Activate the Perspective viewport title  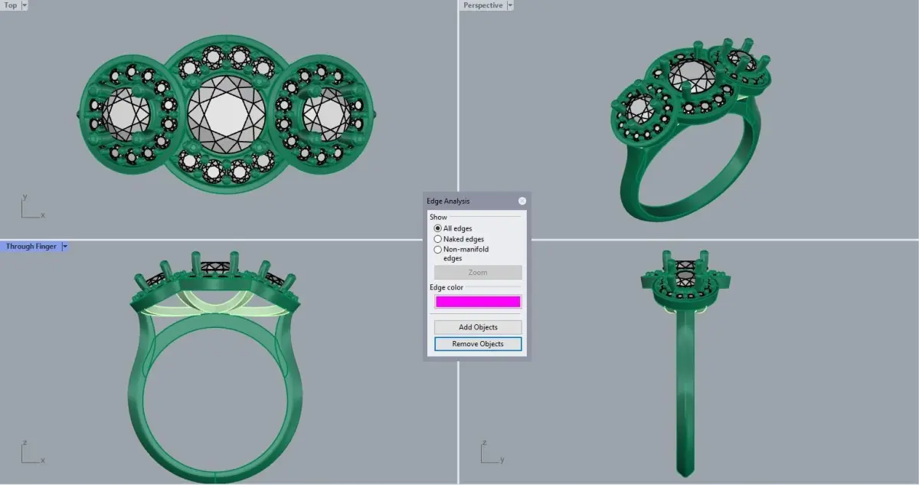483,5
